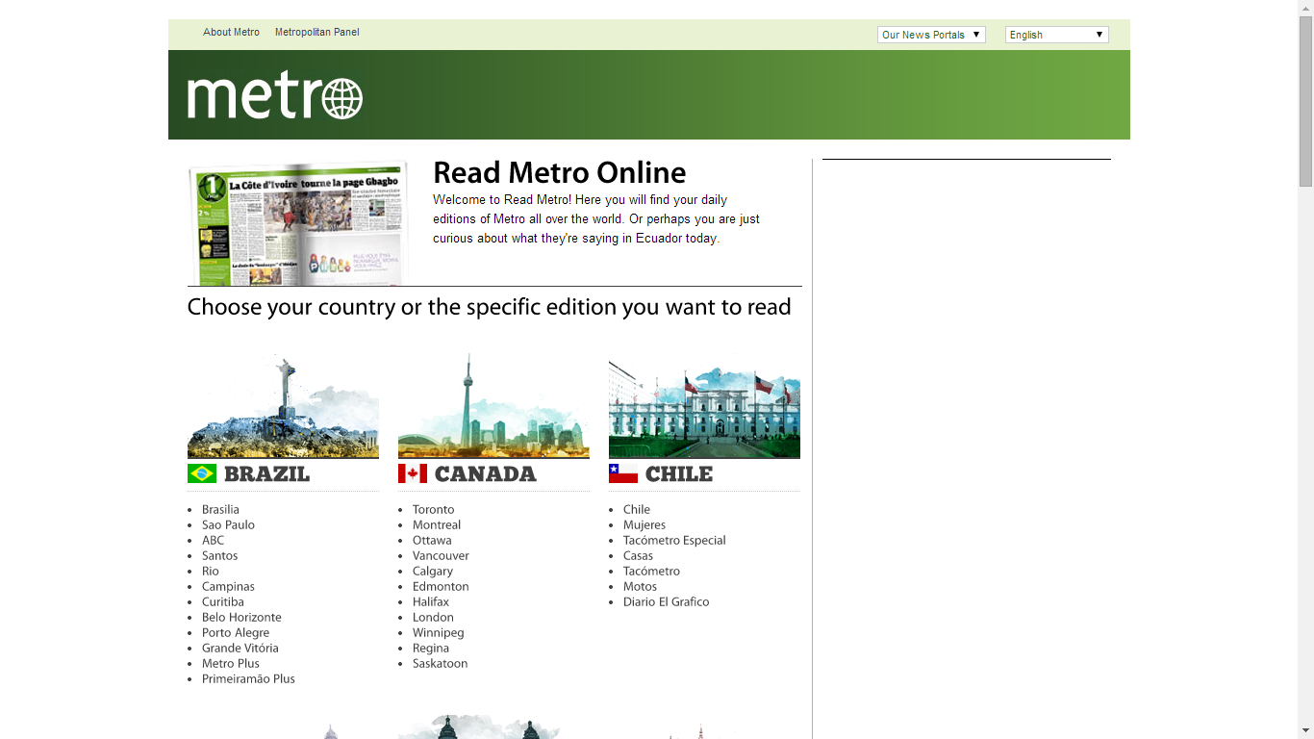Open the Santos edition
The height and width of the screenshot is (739, 1314).
point(219,556)
